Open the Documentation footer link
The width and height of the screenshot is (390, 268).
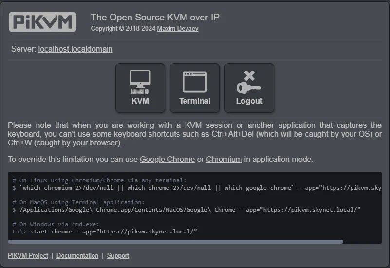pyautogui.click(x=77, y=255)
